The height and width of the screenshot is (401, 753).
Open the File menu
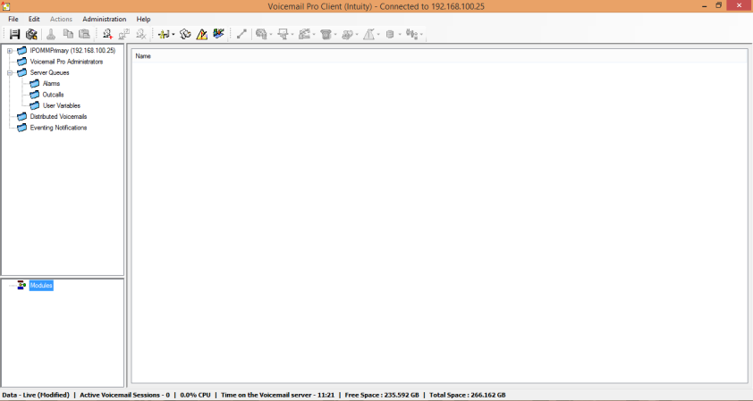click(13, 19)
